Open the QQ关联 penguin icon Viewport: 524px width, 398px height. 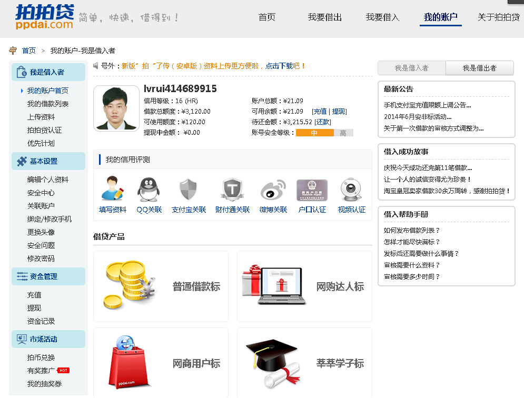coord(149,190)
